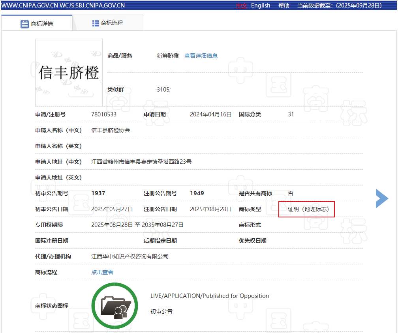Image resolution: width=398 pixels, height=333 pixels.
Task: Click preliminary announcement issue number 1937
Action: (98, 193)
